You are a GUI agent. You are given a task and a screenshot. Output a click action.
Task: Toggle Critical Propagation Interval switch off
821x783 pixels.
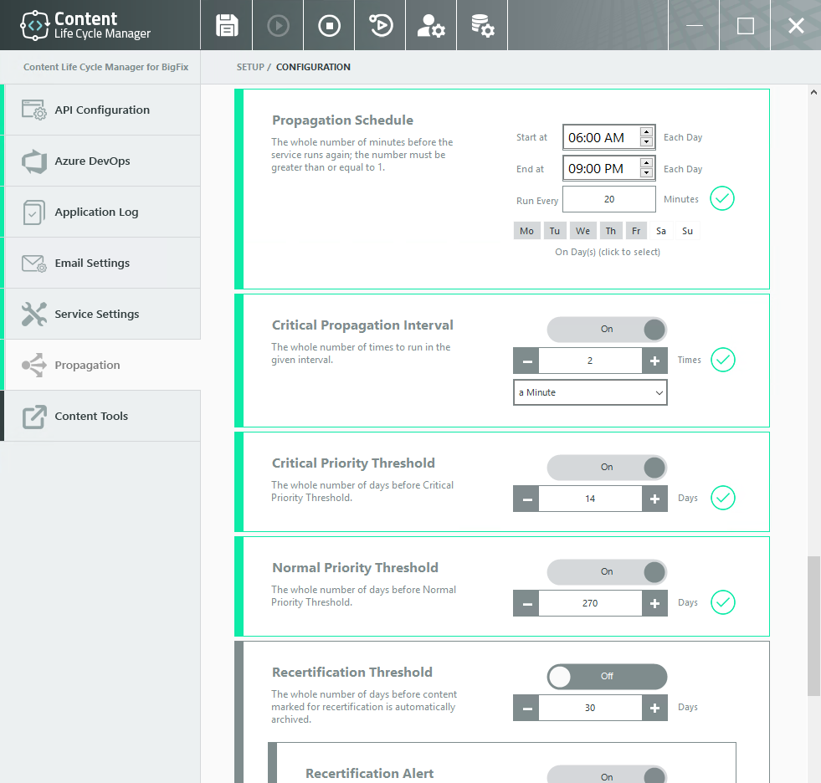point(607,330)
